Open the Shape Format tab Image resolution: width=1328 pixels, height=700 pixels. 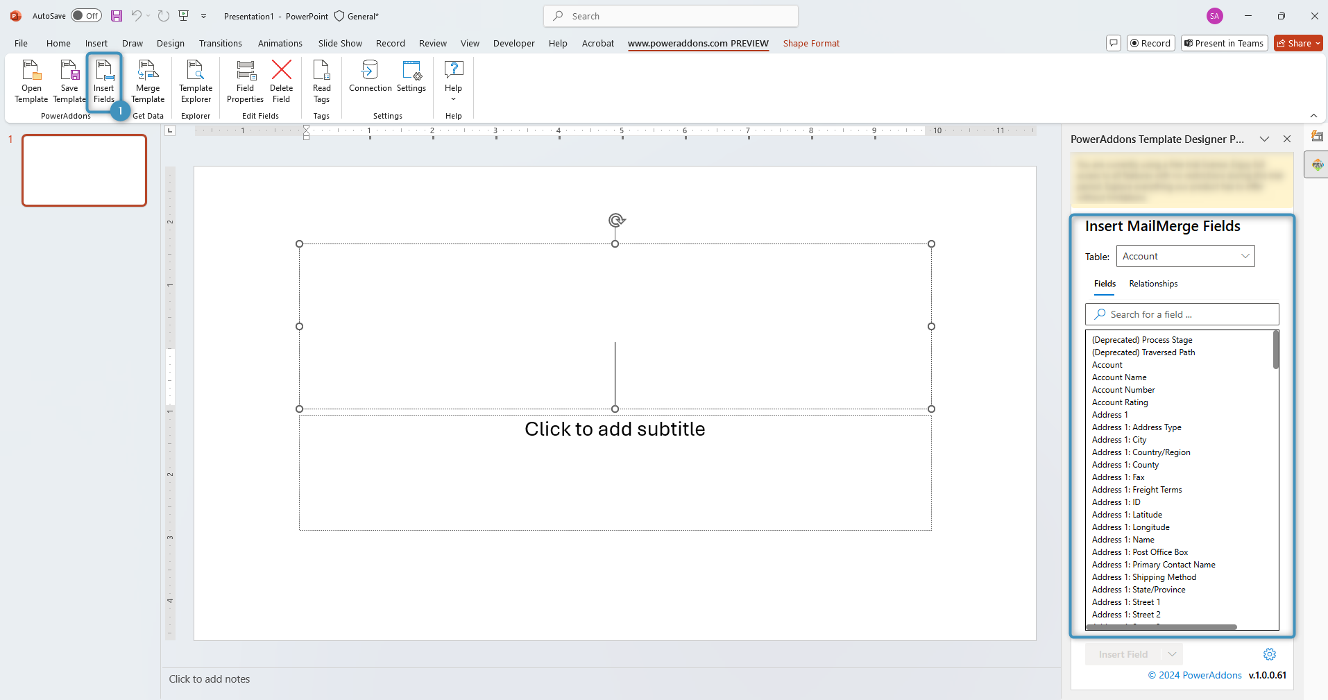point(811,43)
